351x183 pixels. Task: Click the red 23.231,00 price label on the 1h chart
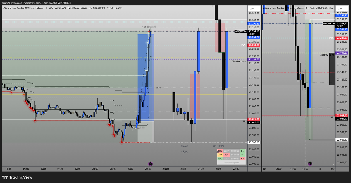click(x=342, y=38)
